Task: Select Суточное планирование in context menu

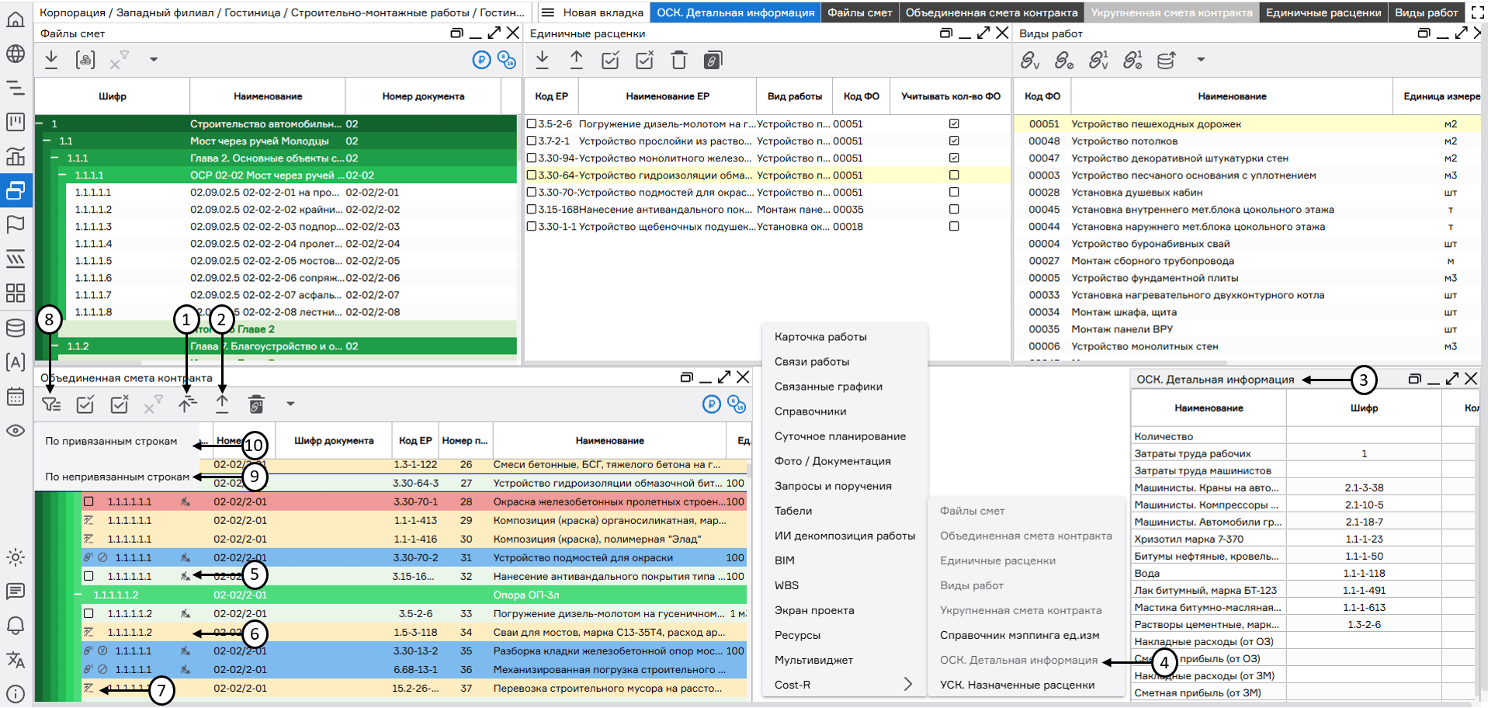Action: click(x=840, y=436)
